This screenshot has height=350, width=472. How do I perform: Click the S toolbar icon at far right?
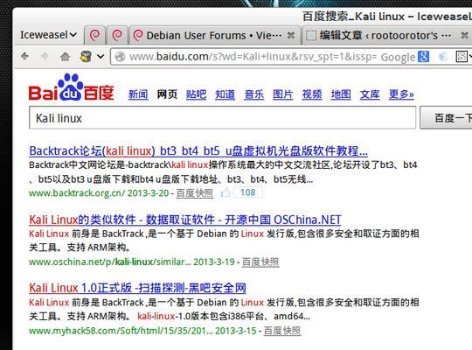point(462,56)
